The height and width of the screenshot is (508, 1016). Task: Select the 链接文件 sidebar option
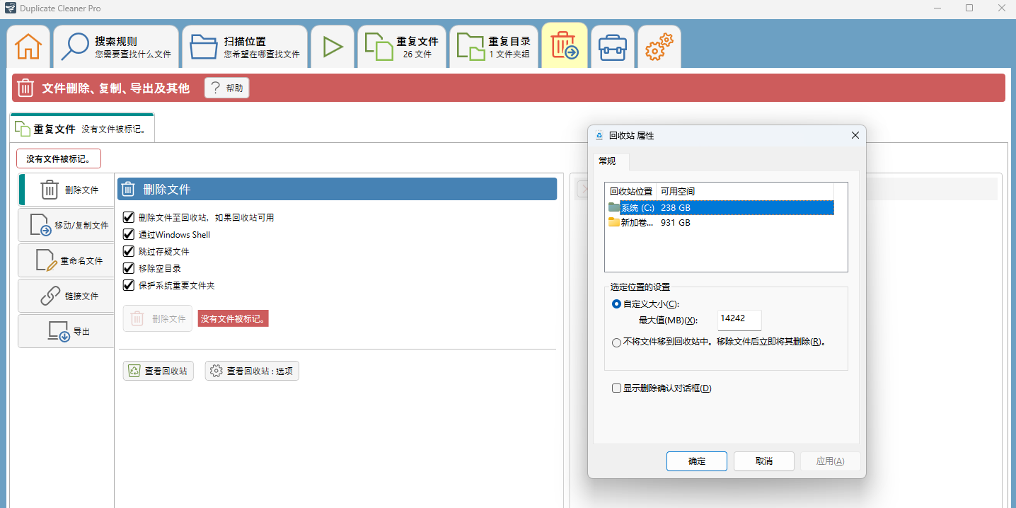coord(65,296)
